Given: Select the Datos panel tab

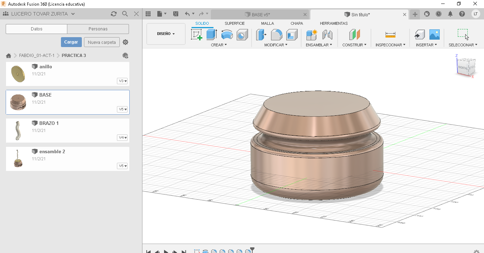Looking at the screenshot, I should [36, 29].
